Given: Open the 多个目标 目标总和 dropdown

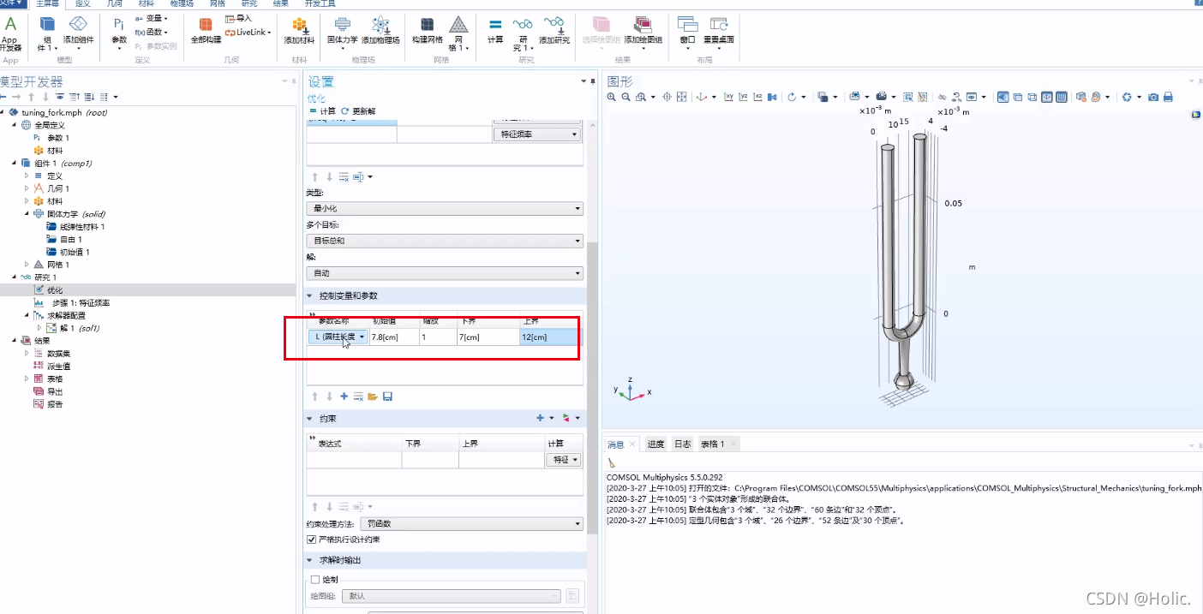Looking at the screenshot, I should point(444,241).
